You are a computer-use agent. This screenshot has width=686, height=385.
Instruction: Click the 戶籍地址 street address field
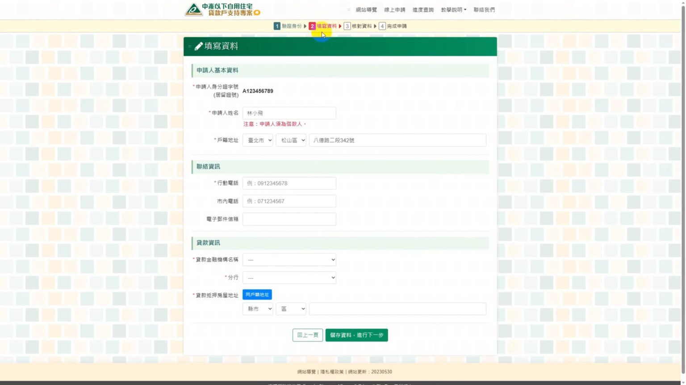(397, 140)
